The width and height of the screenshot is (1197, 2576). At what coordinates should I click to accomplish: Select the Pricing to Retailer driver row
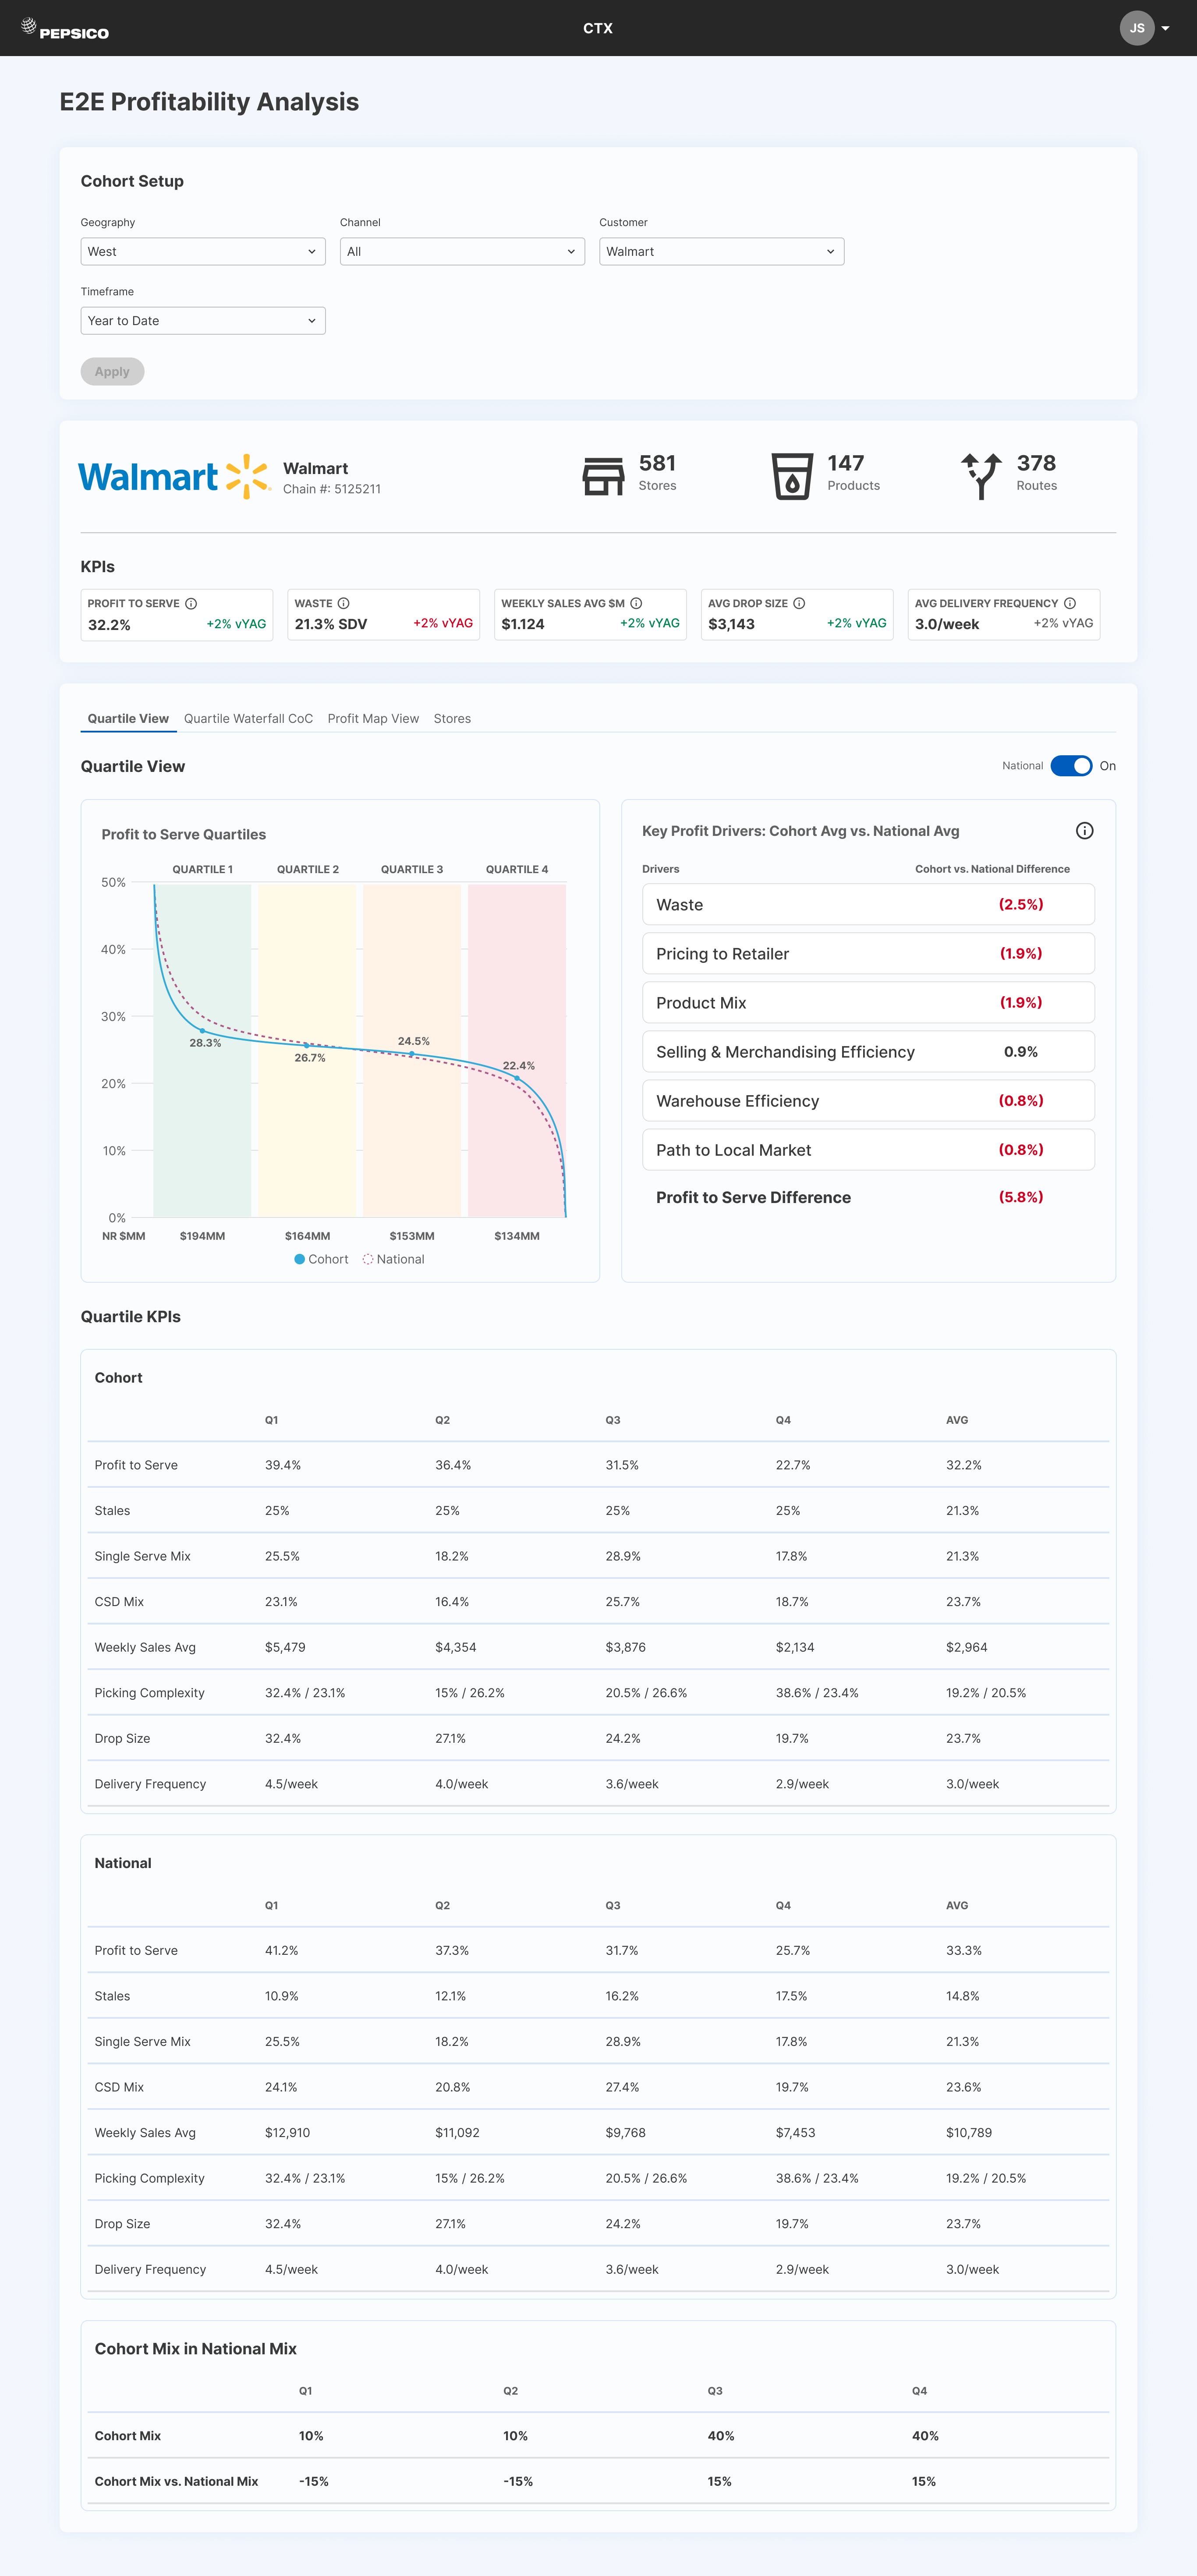(868, 953)
